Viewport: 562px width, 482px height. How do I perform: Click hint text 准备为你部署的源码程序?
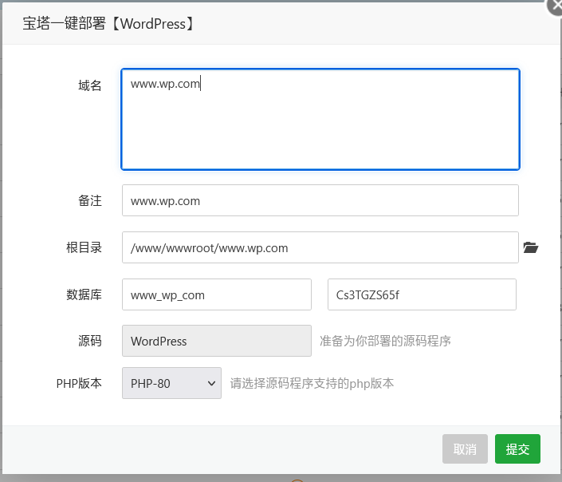[385, 341]
